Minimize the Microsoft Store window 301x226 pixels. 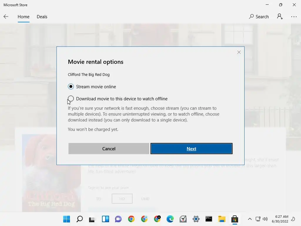267,5
